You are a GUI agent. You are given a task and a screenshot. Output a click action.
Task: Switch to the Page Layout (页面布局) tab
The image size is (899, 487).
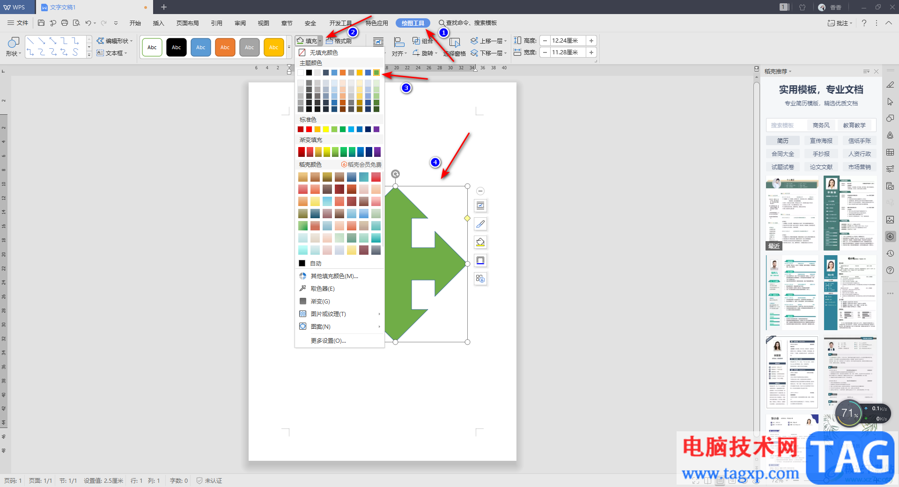point(188,23)
